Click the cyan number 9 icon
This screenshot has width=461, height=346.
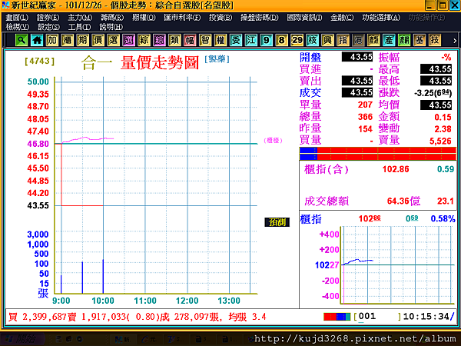click(x=266, y=40)
